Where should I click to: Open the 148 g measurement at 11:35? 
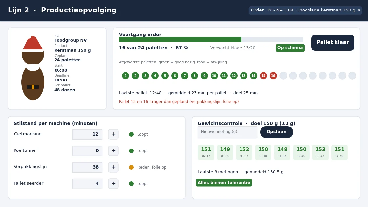click(282, 152)
